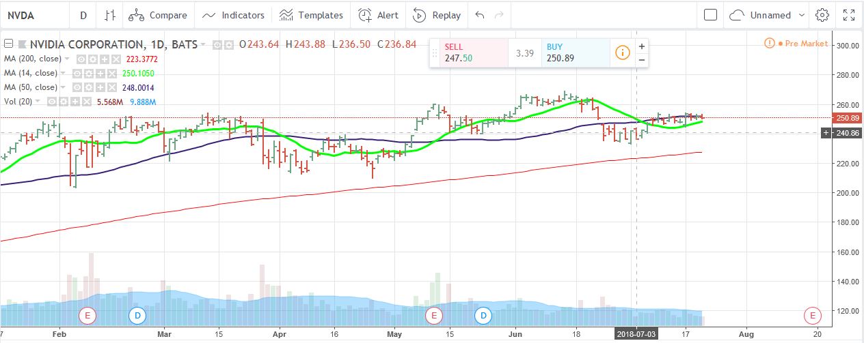Image resolution: width=864 pixels, height=343 pixels.
Task: Redo the chart action
Action: [499, 15]
